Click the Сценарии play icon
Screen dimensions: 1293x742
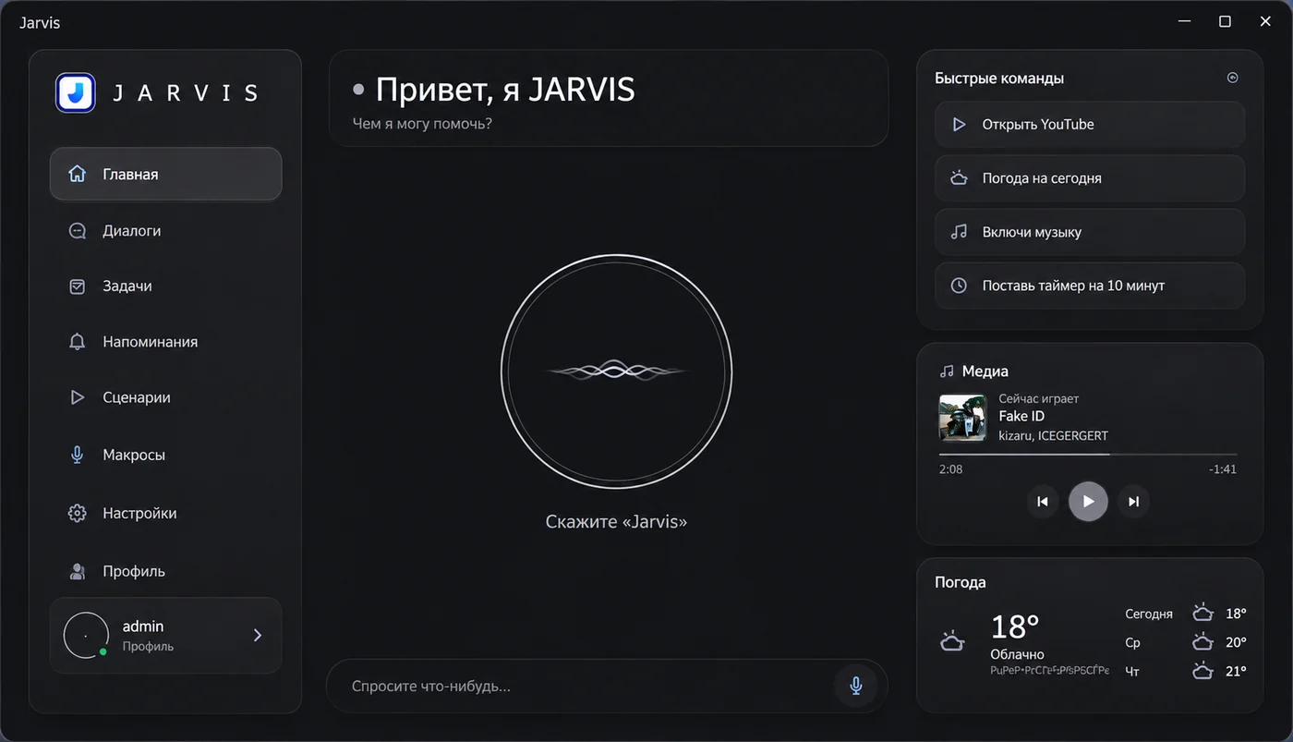[78, 397]
